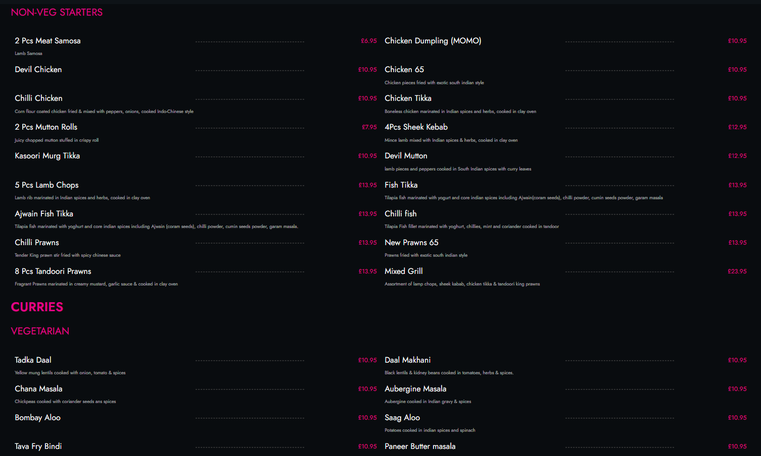Screen dimensions: 761x456
Task: Click the Paneer Butter masala item
Action: [x=420, y=446]
